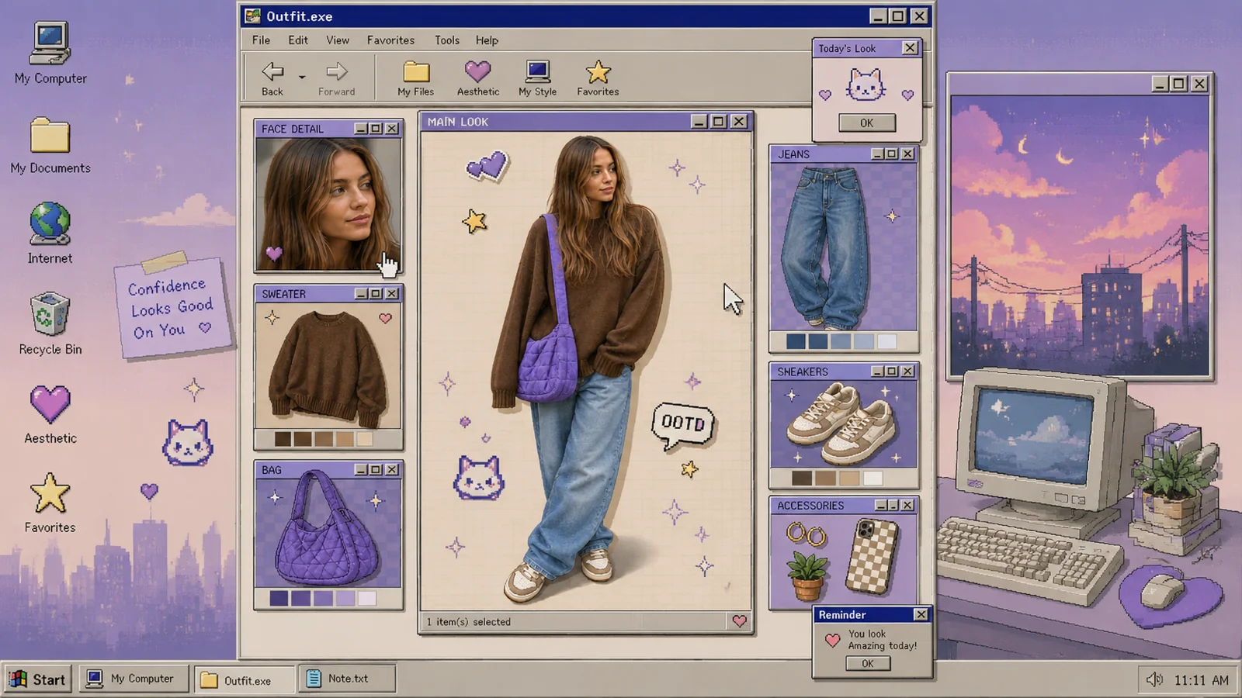The height and width of the screenshot is (698, 1242).
Task: Pick the white Sneakers swatch
Action: point(873,478)
